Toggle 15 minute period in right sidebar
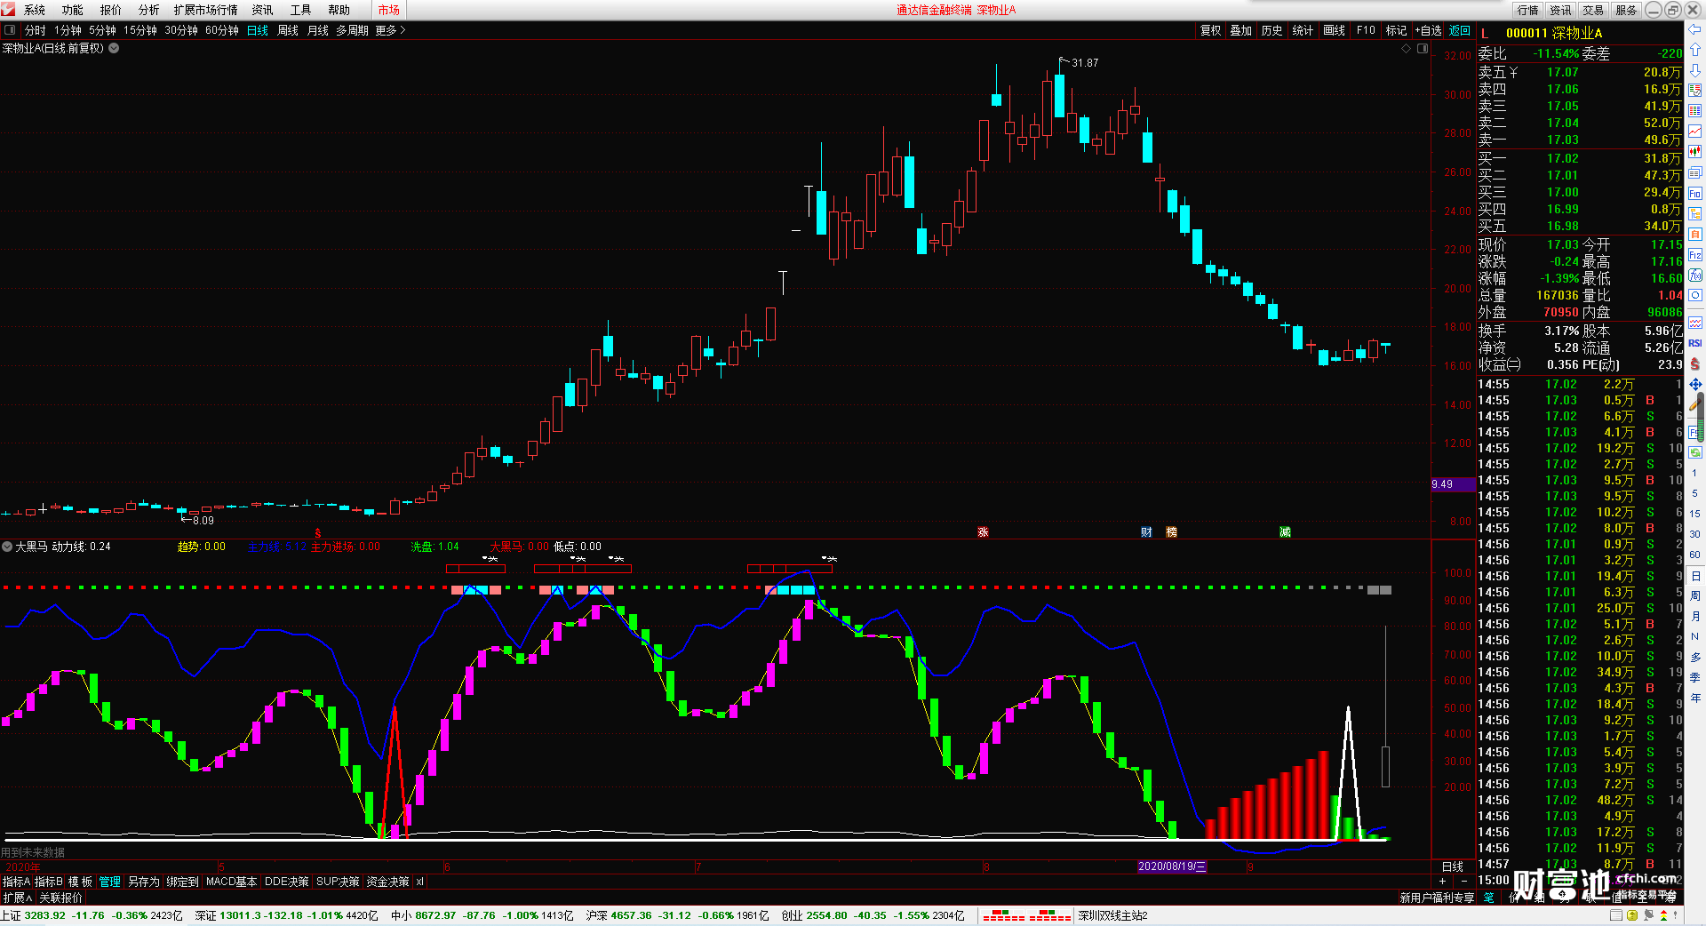Screen dimensions: 1706x926 (x=1695, y=514)
